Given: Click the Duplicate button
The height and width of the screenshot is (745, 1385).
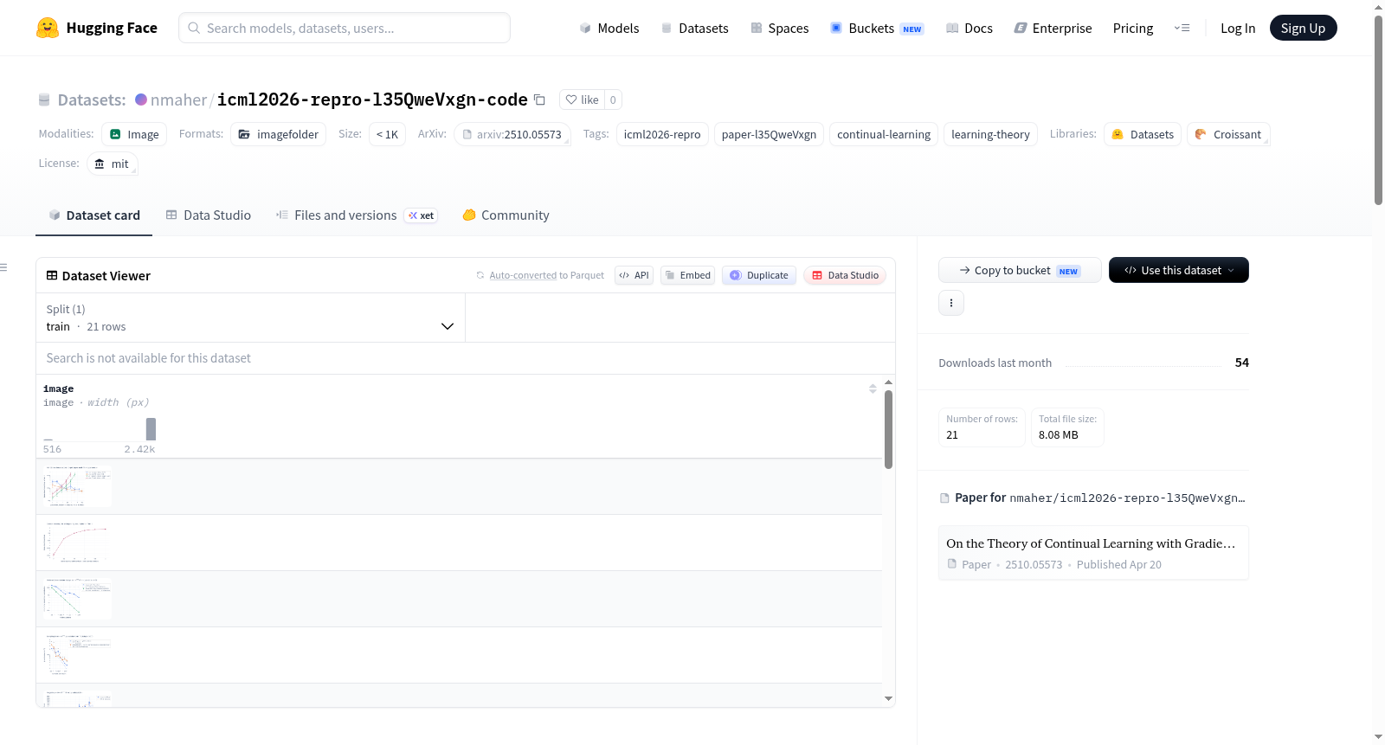Looking at the screenshot, I should [759, 275].
